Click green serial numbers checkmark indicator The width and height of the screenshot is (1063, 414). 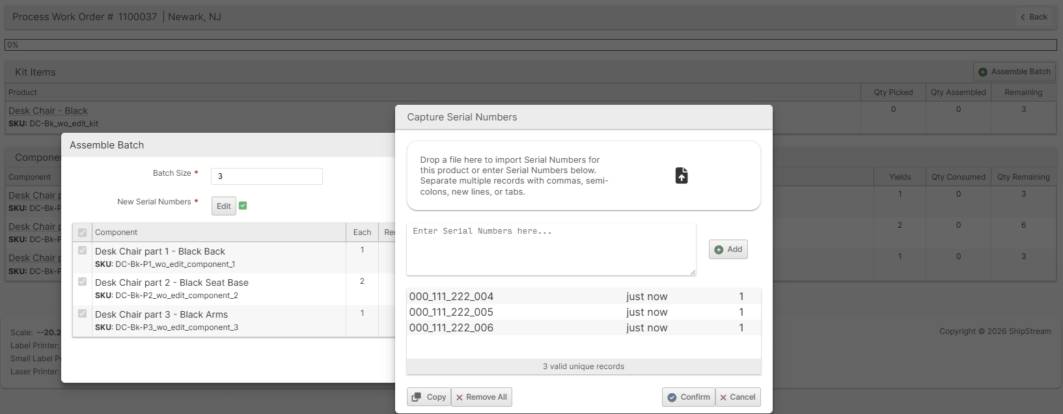pos(243,206)
